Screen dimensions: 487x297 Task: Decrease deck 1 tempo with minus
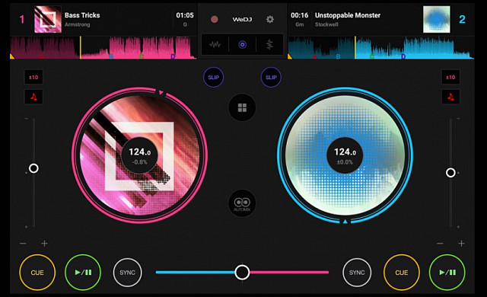click(23, 243)
